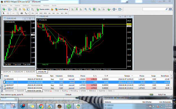Toggle the AutoTrading button

coord(61,9)
